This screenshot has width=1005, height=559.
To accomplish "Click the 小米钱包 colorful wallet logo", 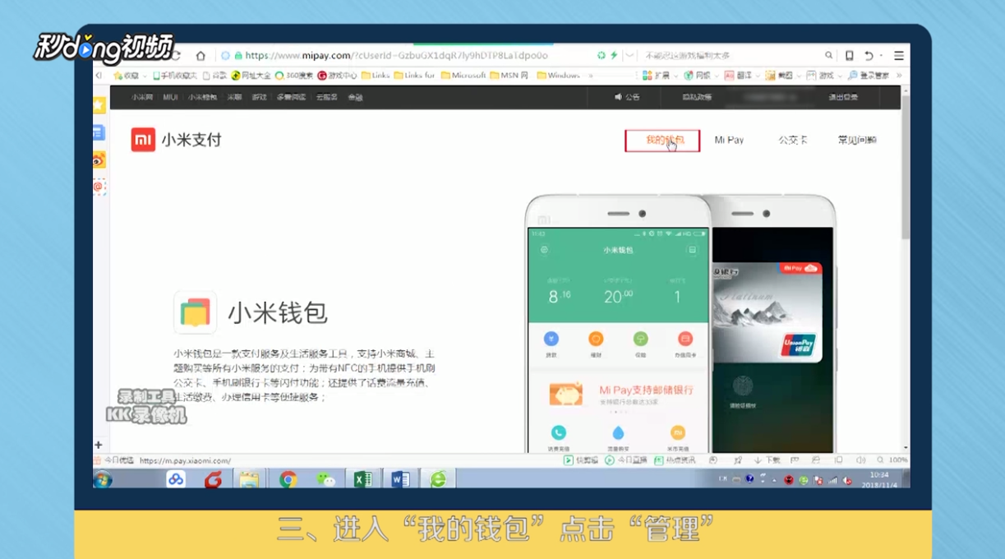I will click(196, 312).
